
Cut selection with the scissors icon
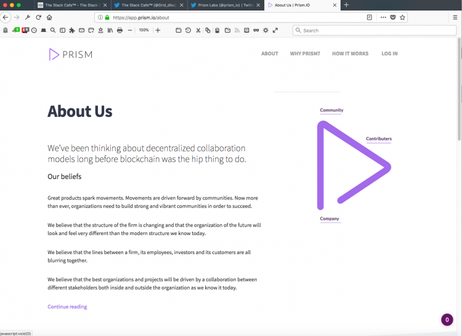point(198,30)
